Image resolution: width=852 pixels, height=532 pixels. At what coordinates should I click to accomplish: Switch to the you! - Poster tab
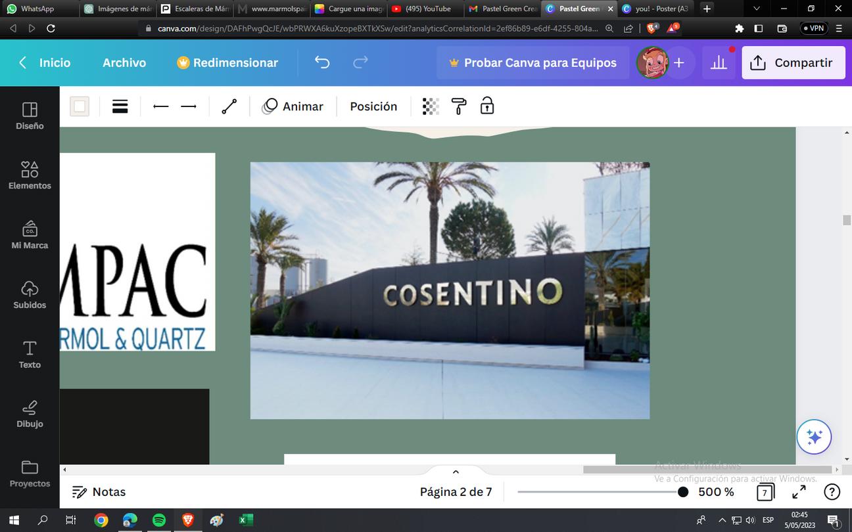tap(656, 9)
